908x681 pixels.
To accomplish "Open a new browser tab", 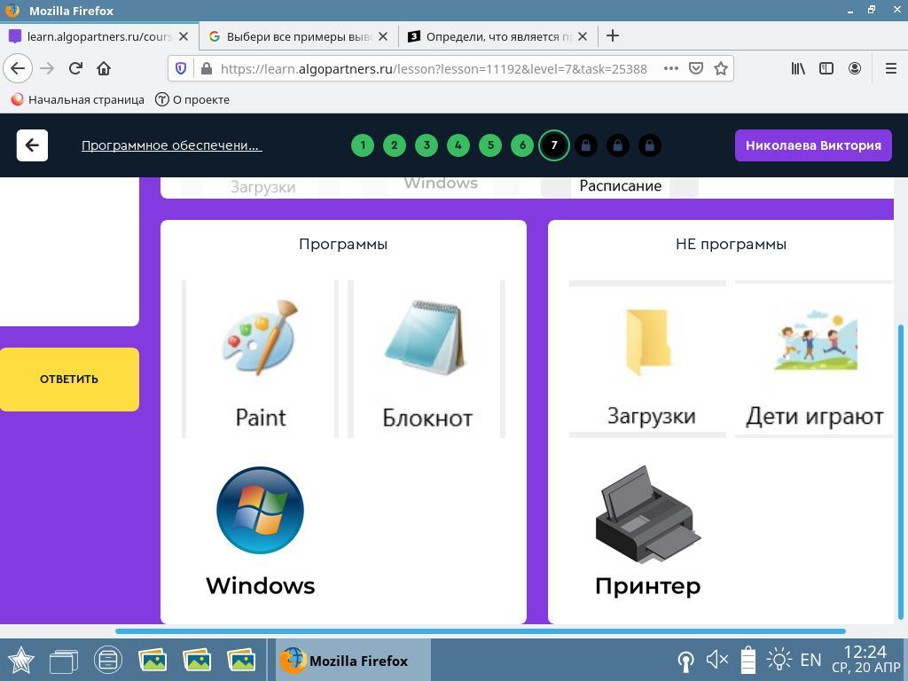I will tap(612, 35).
